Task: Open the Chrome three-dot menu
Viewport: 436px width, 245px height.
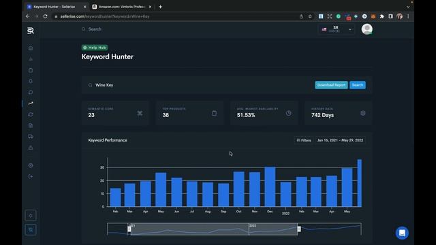Action: [x=408, y=16]
